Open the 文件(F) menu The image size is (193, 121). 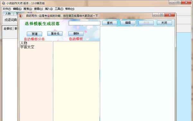pyautogui.click(x=7, y=9)
